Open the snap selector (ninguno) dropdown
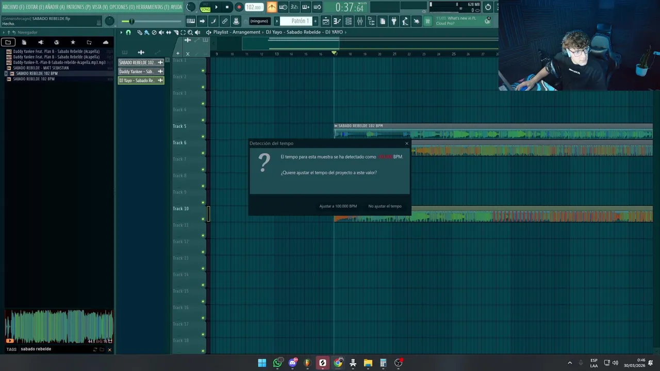660x371 pixels. [259, 21]
